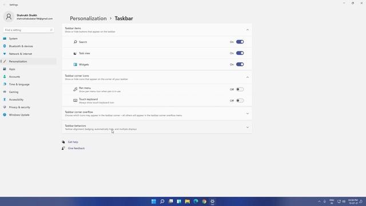Screen dimensions: 366x206
Task: Click the Settings gear on the taskbar
Action: (x=212, y=201)
